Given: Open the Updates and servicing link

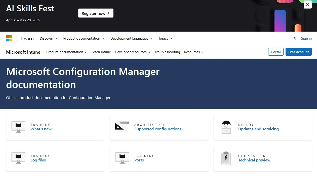Looking at the screenshot, I should click(258, 129).
